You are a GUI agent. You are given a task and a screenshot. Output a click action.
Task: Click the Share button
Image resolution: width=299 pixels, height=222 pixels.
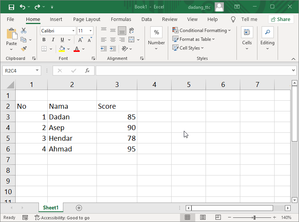(x=281, y=19)
